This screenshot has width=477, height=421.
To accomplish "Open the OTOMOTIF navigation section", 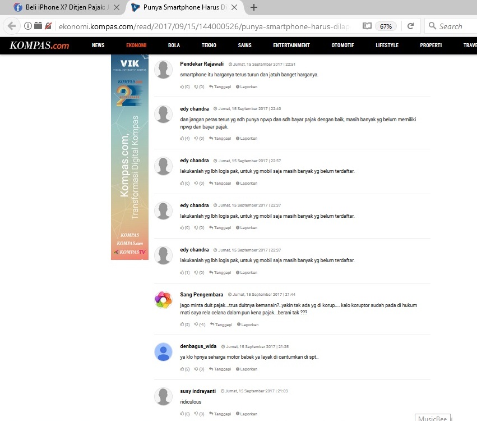I will click(342, 45).
